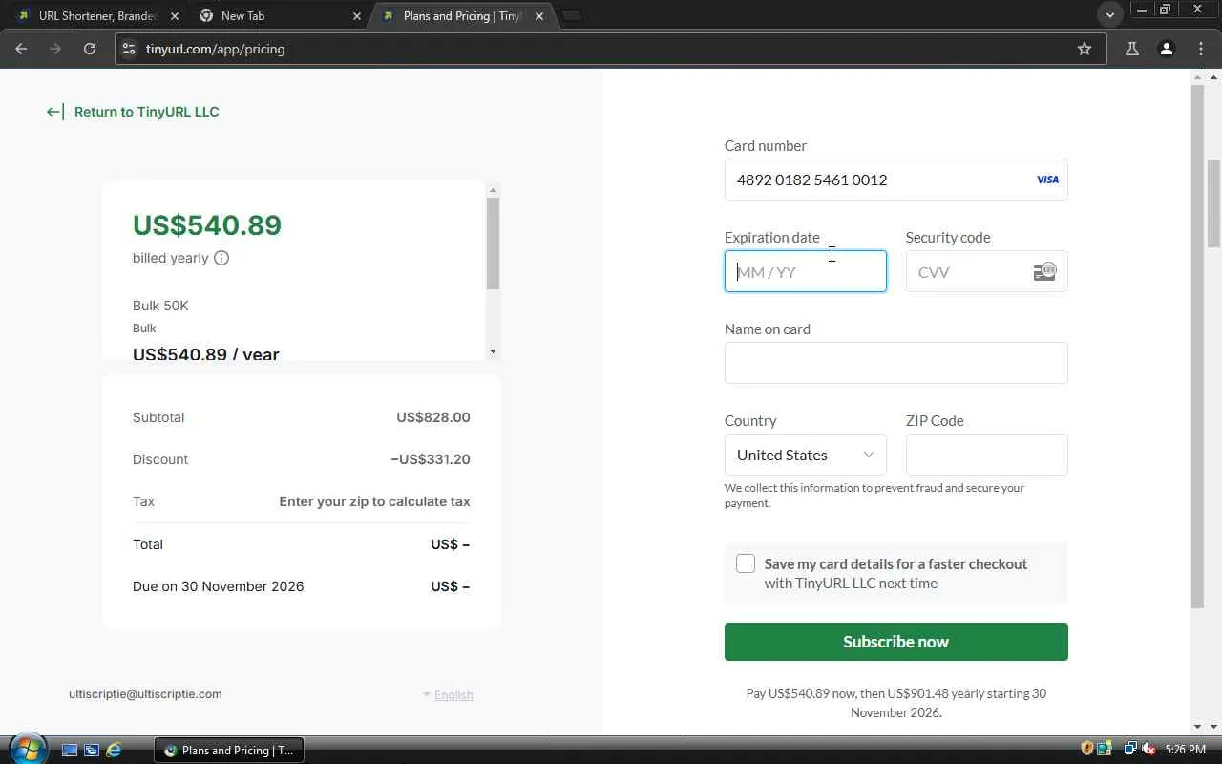Click the muted volume tray icon
Image resolution: width=1222 pixels, height=764 pixels.
click(x=1148, y=750)
